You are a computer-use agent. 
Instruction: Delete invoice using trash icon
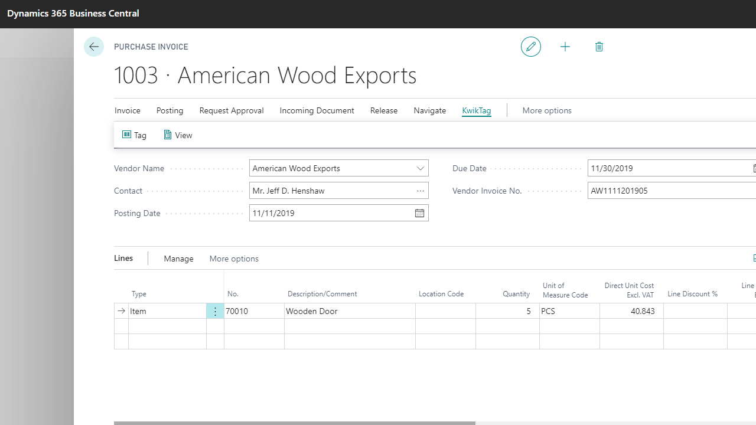pyautogui.click(x=599, y=47)
